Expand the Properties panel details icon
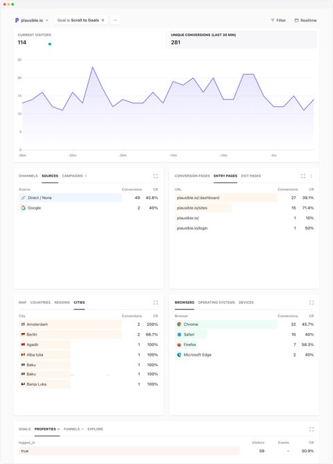The image size is (333, 464). coord(311,429)
